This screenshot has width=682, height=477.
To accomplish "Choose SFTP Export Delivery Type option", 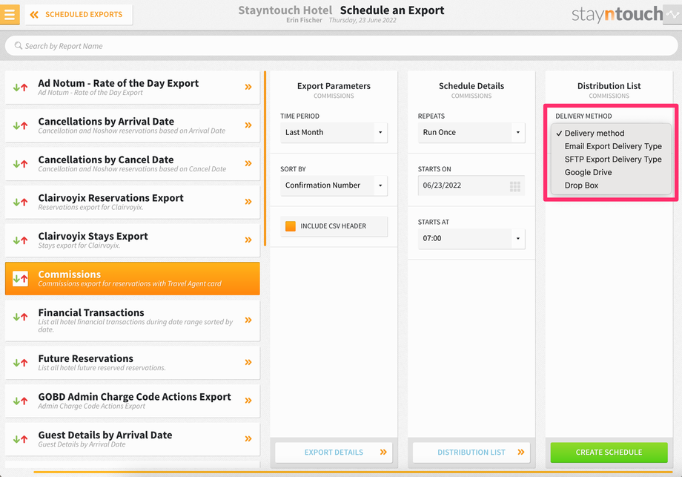I will [x=611, y=159].
